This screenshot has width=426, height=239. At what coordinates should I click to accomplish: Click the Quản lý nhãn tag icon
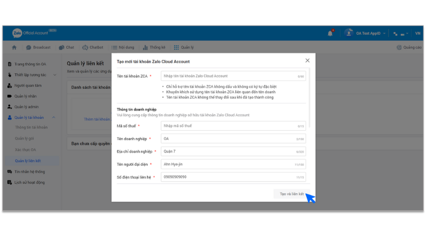coord(10,96)
